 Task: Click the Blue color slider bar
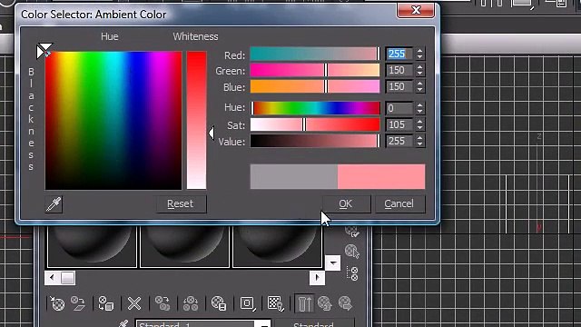coord(315,86)
